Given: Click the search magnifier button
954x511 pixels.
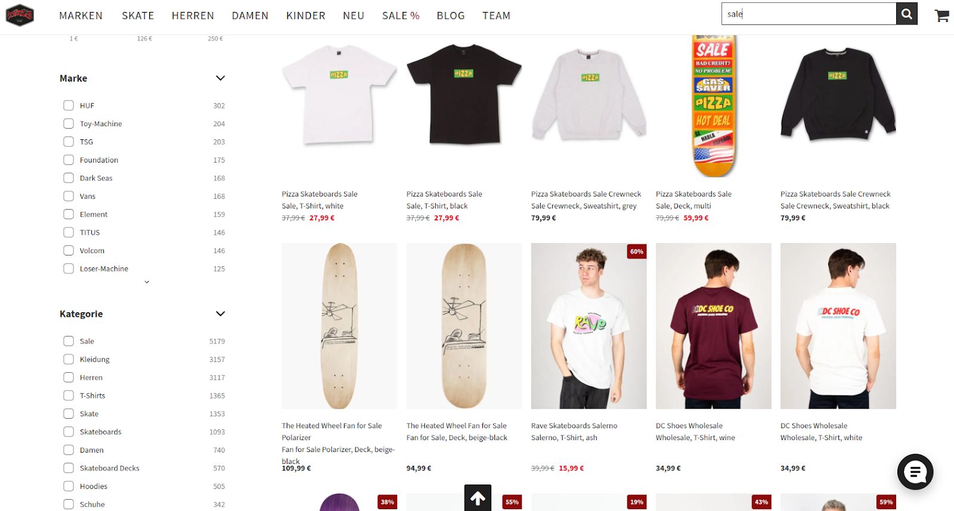Looking at the screenshot, I should click(906, 14).
